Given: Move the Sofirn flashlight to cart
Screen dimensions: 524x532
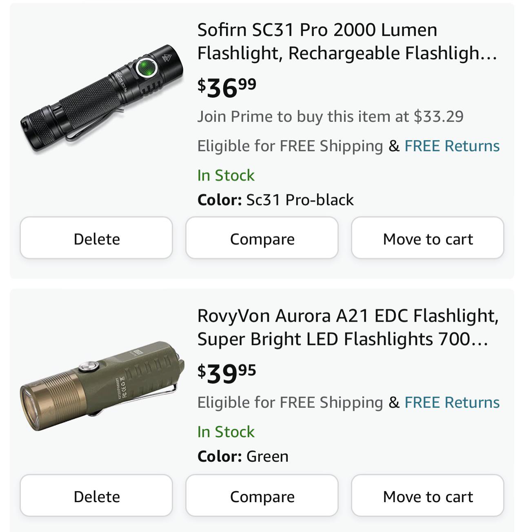Looking at the screenshot, I should tap(428, 238).
